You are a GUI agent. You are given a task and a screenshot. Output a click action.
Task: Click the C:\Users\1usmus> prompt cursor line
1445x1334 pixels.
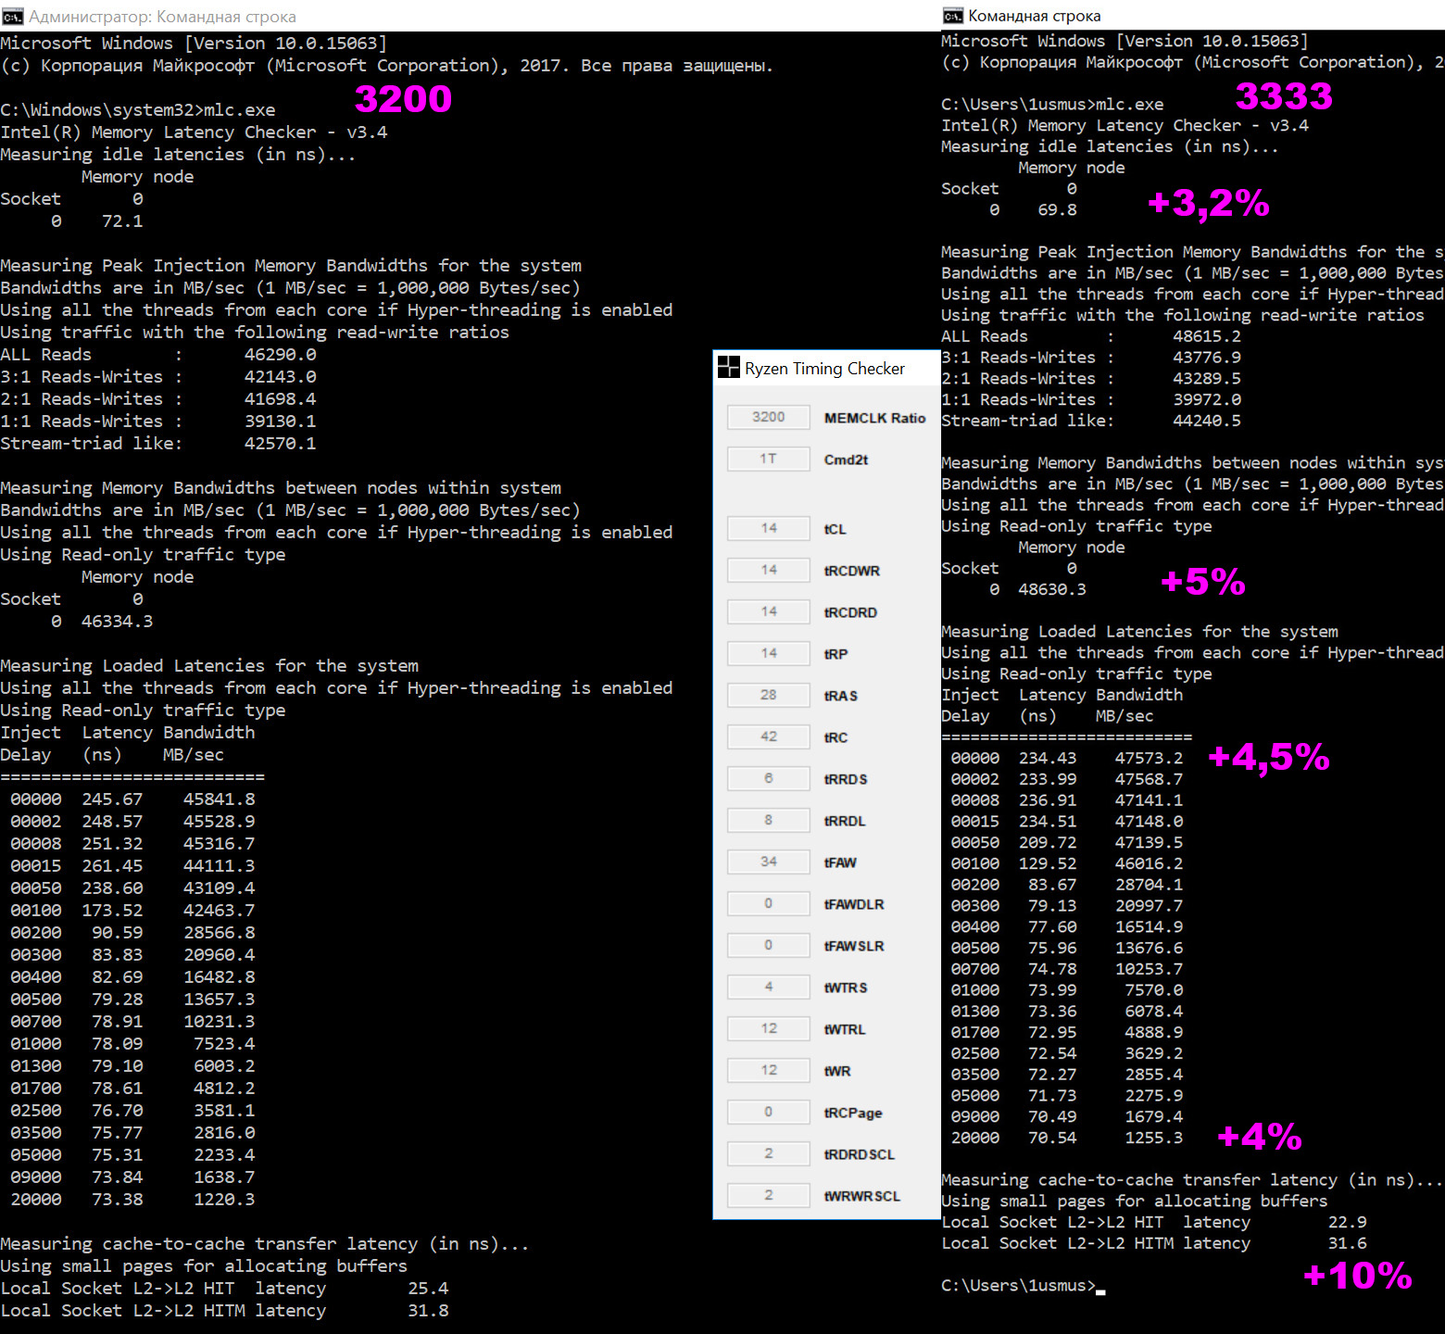[x=1024, y=1286]
